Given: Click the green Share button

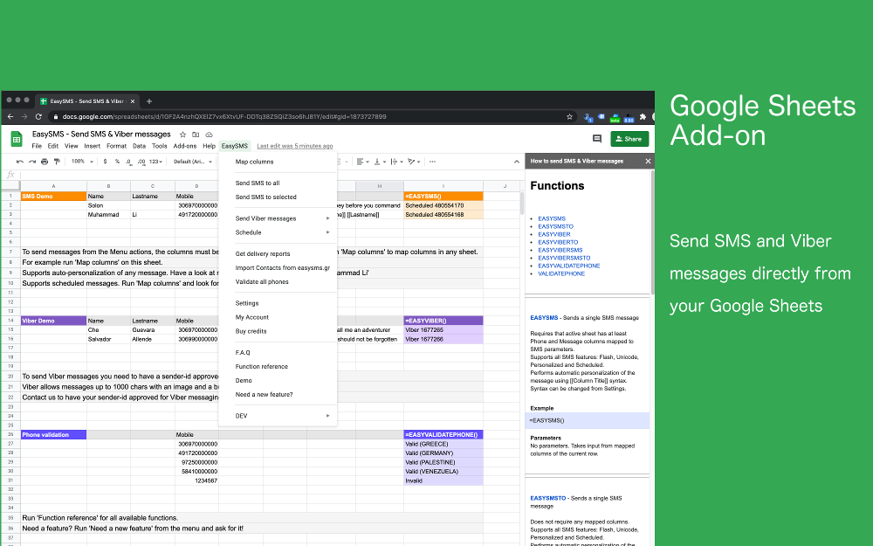Looking at the screenshot, I should (629, 139).
